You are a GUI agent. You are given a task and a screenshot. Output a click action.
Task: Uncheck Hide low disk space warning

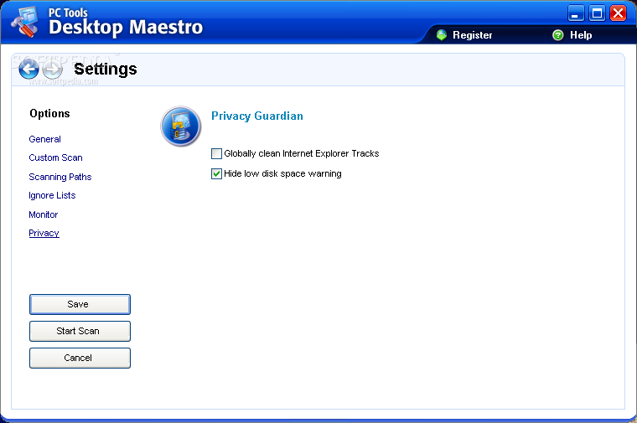pos(216,173)
